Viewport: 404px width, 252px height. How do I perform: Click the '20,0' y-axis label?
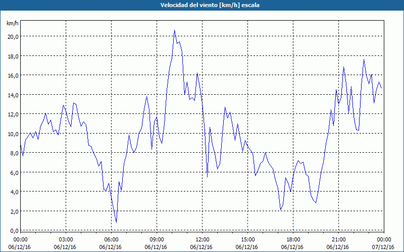13,37
